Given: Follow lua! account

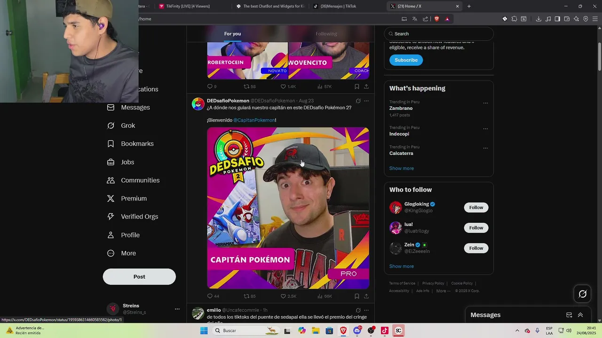Looking at the screenshot, I should tap(476, 228).
